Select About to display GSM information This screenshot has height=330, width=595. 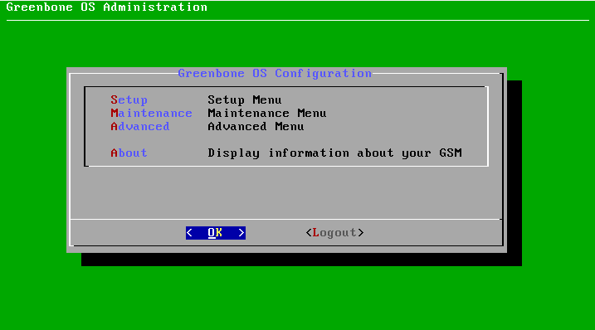pyautogui.click(x=129, y=153)
